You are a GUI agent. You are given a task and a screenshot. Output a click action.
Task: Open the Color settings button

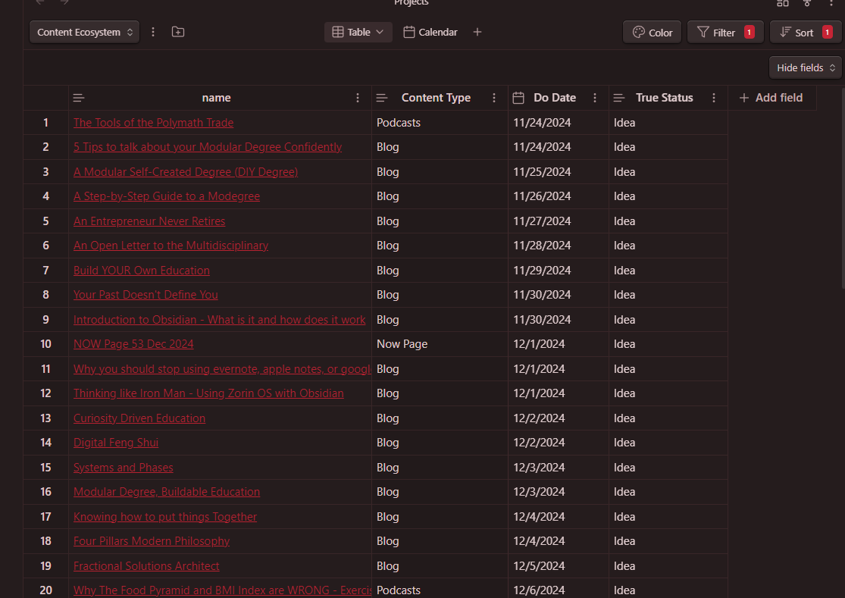coord(652,33)
